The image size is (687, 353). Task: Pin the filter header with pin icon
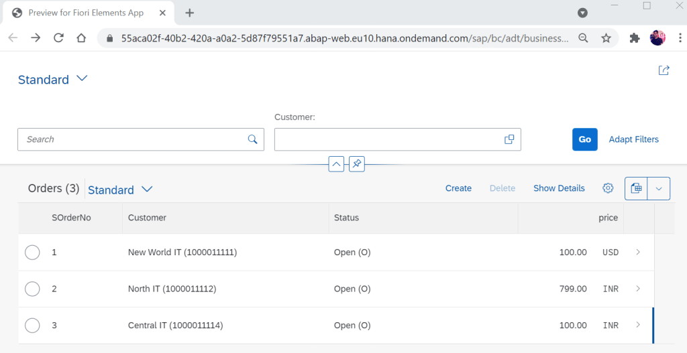coord(357,163)
